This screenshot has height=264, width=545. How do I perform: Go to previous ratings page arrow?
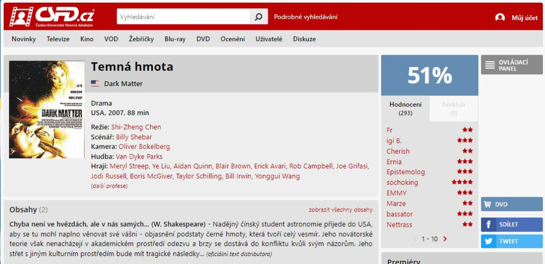[415, 239]
